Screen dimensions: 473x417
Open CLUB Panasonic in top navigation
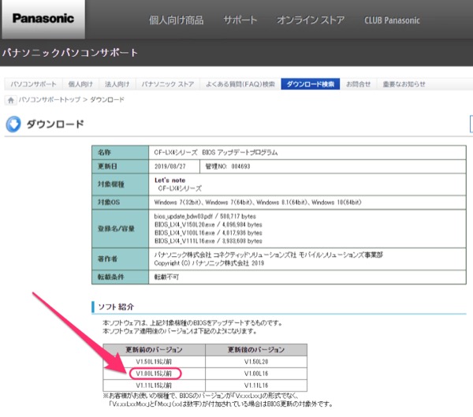pos(392,20)
